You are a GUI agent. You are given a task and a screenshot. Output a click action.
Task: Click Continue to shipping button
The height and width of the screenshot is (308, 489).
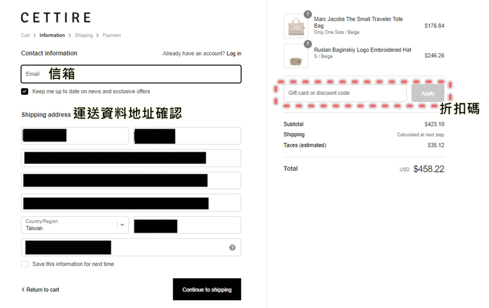click(207, 289)
